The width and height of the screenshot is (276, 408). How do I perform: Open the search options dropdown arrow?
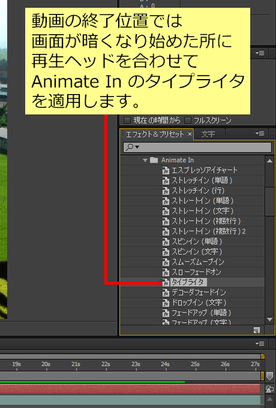[x=137, y=147]
